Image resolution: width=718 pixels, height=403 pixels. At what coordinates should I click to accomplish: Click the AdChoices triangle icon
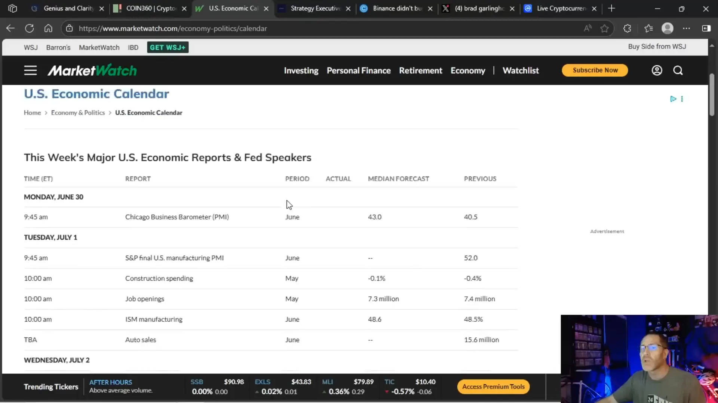673,99
